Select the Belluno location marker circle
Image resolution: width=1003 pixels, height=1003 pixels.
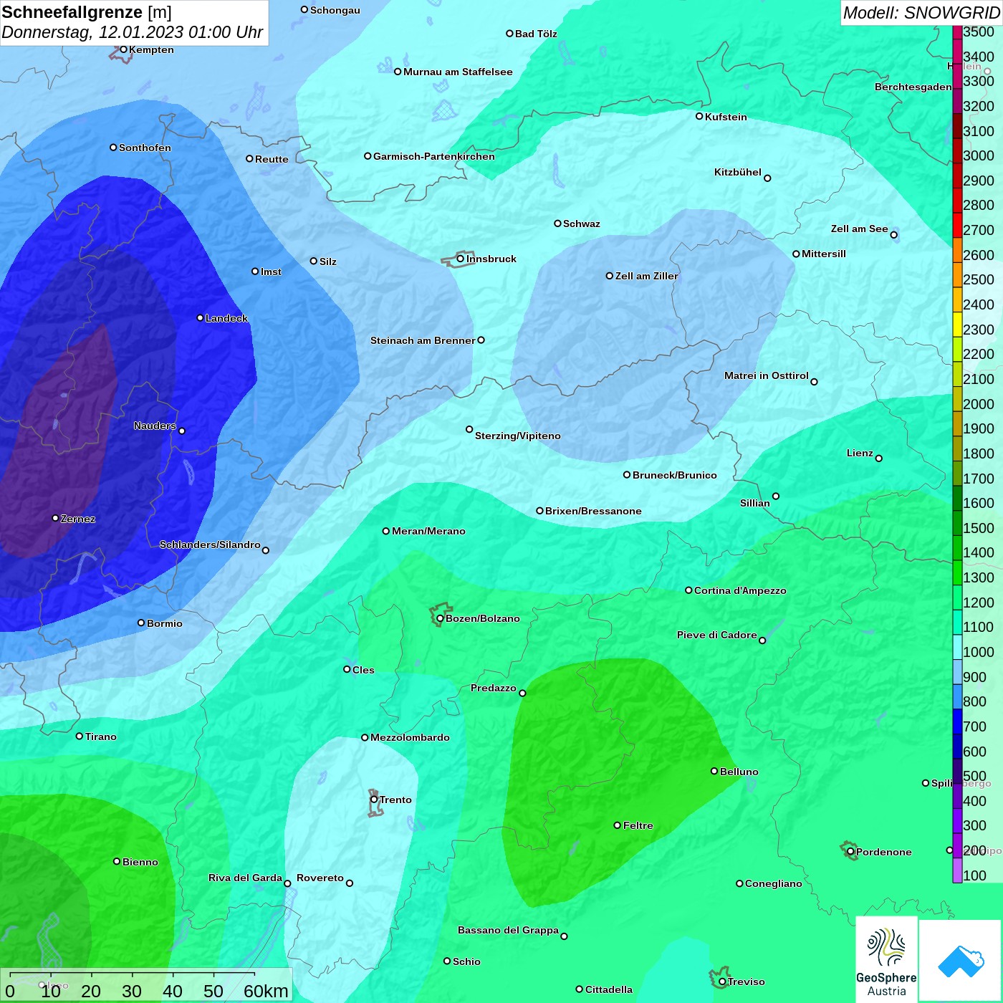[714, 771]
